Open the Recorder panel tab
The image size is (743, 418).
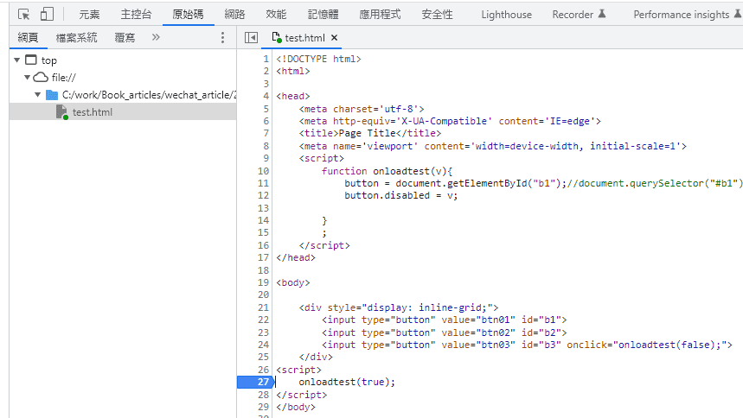573,15
